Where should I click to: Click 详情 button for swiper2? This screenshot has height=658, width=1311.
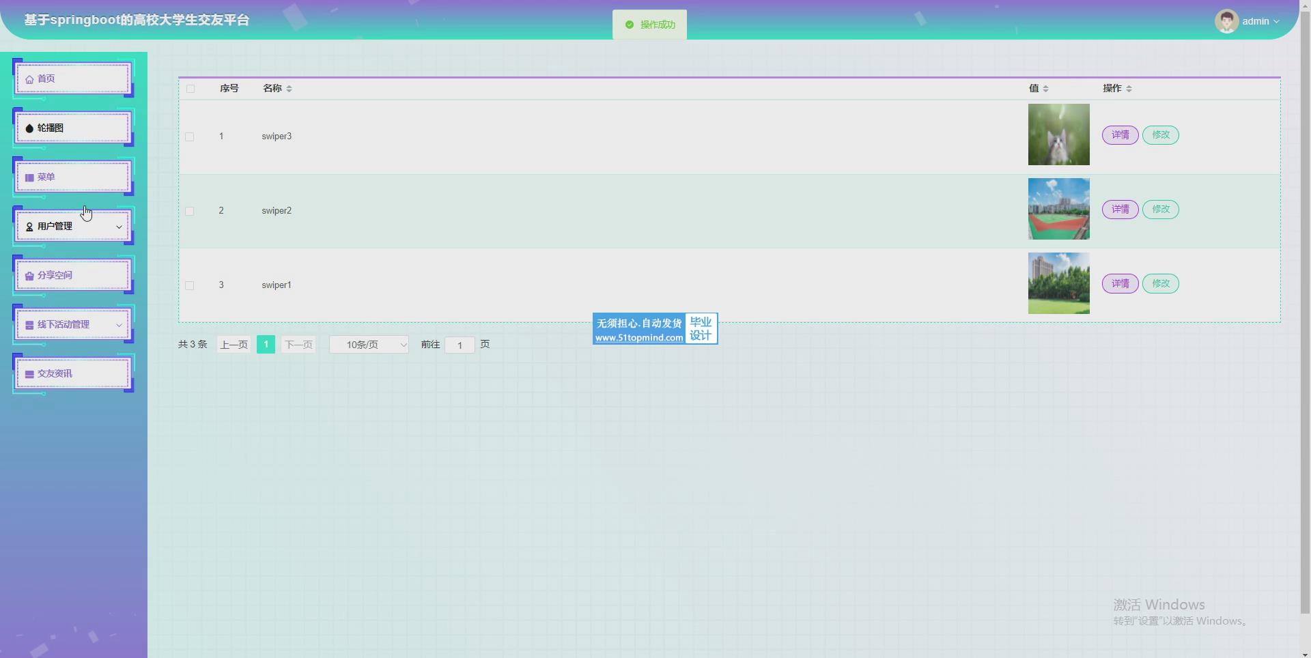[1120, 210]
